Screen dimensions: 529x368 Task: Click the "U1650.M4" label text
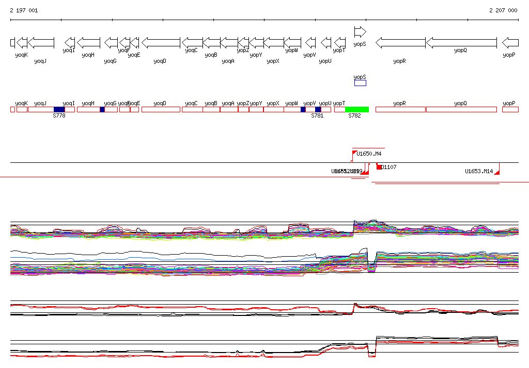tap(369, 154)
